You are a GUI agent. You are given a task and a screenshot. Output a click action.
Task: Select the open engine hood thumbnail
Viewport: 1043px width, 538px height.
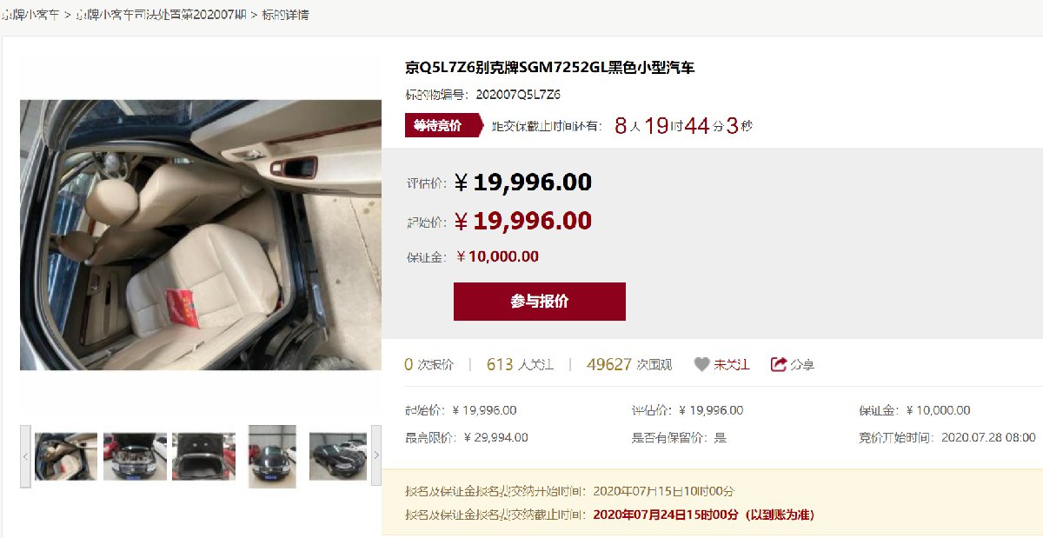tap(135, 456)
